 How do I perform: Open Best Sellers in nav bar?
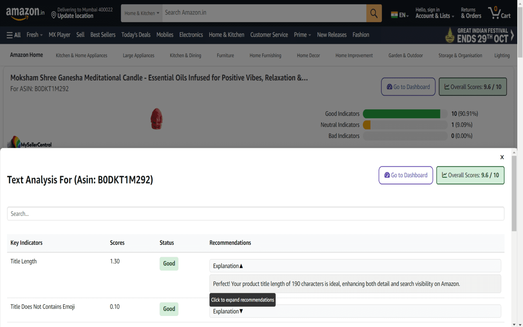coord(103,35)
